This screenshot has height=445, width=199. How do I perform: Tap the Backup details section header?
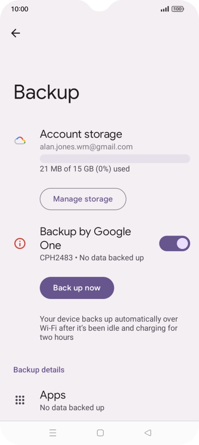(39, 370)
